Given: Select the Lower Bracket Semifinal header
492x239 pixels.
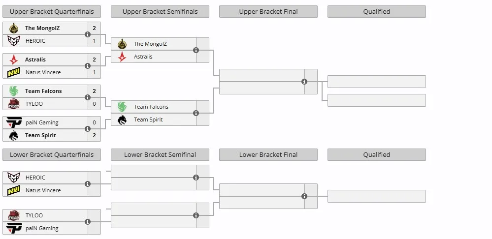Looking at the screenshot, I should [160, 155].
